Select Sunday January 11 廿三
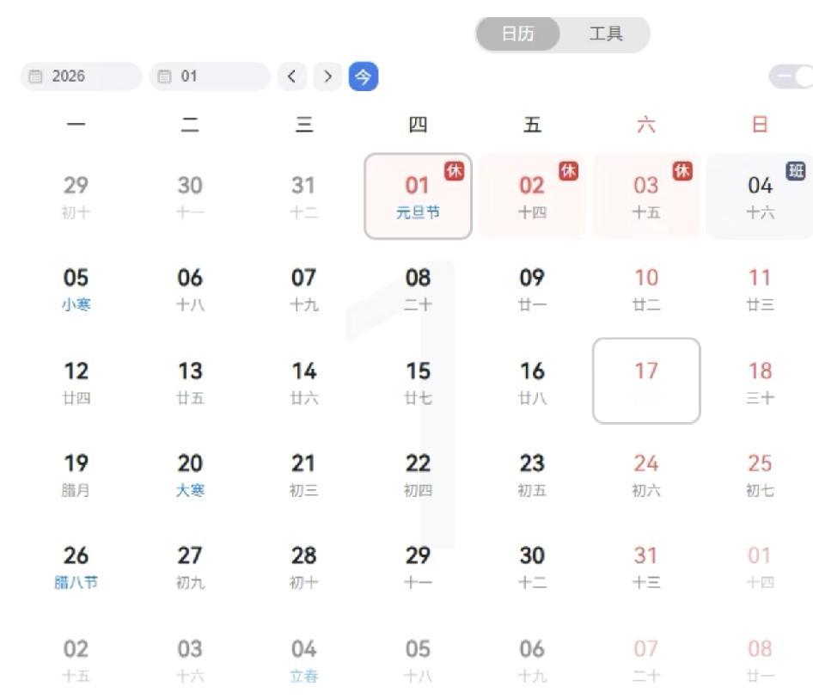 760,289
